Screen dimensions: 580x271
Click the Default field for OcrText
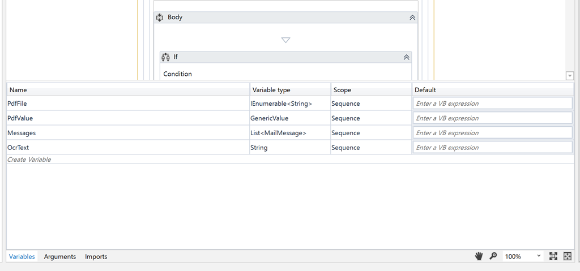point(493,148)
